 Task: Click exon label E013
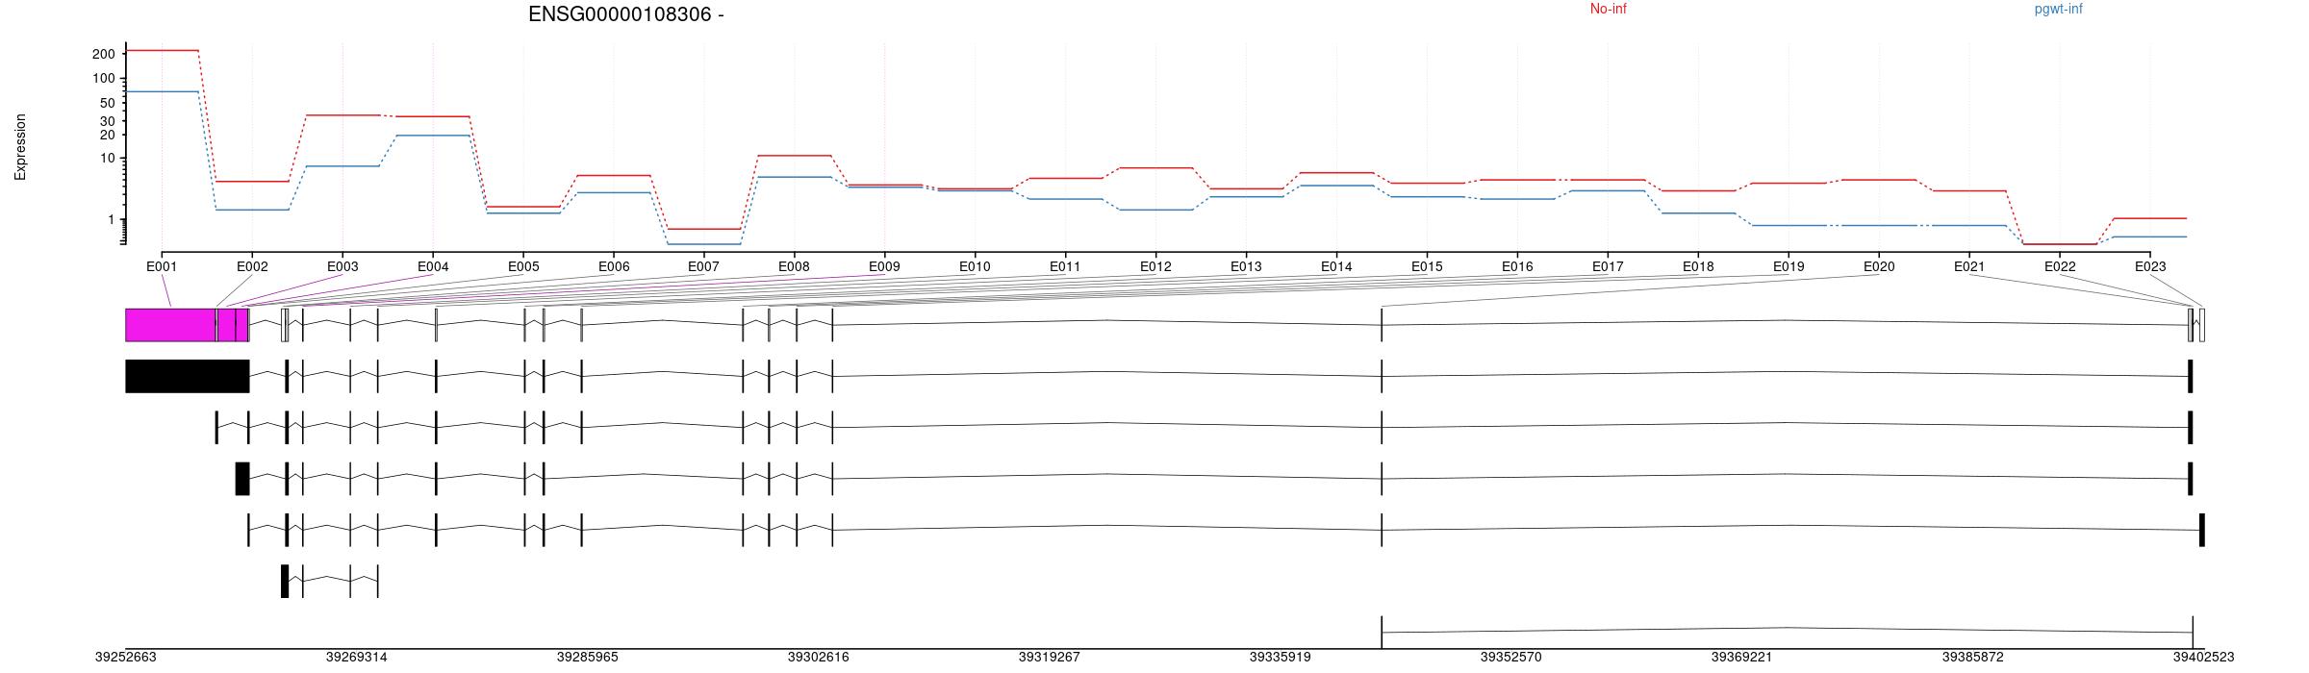[1246, 266]
